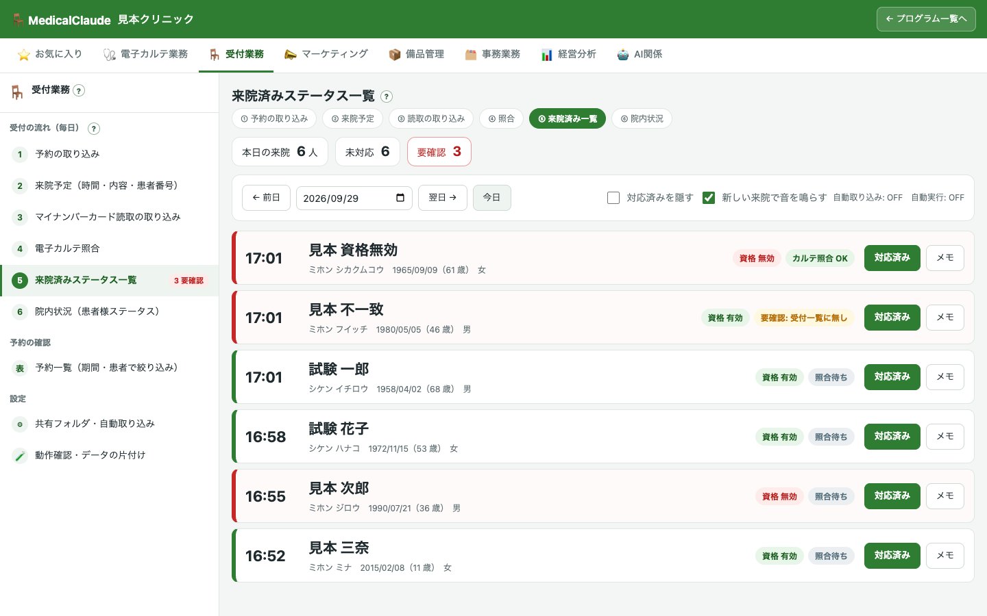Viewport: 987px width, 616px height.
Task: Click 資格 無効 badge on 見本 次郎 row
Action: tap(779, 497)
